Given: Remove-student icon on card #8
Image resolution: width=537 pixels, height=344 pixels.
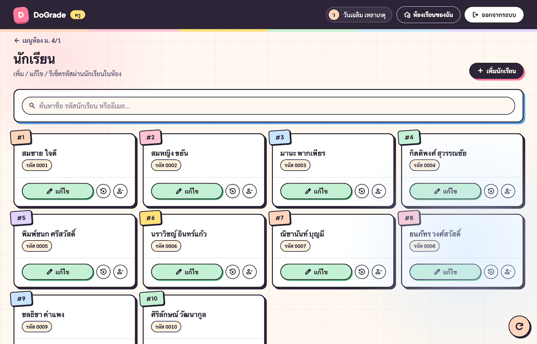Looking at the screenshot, I should click(x=508, y=272).
